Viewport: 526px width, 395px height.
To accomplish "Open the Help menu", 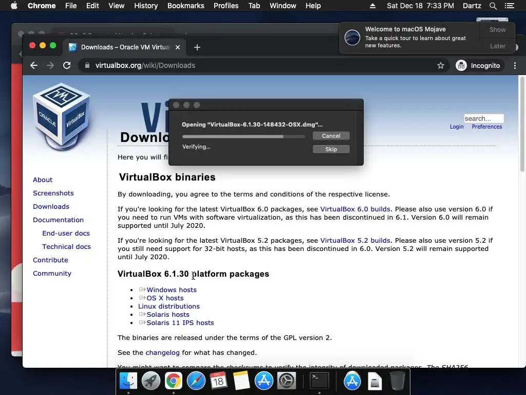I will tap(313, 6).
